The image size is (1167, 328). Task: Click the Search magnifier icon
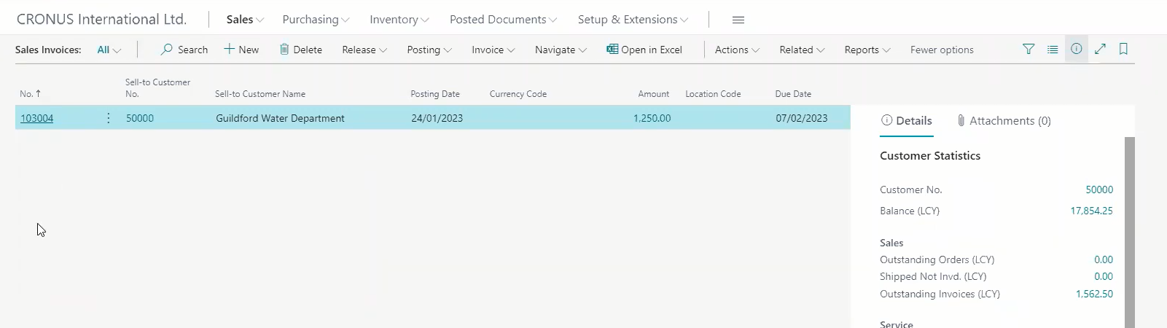pos(167,50)
